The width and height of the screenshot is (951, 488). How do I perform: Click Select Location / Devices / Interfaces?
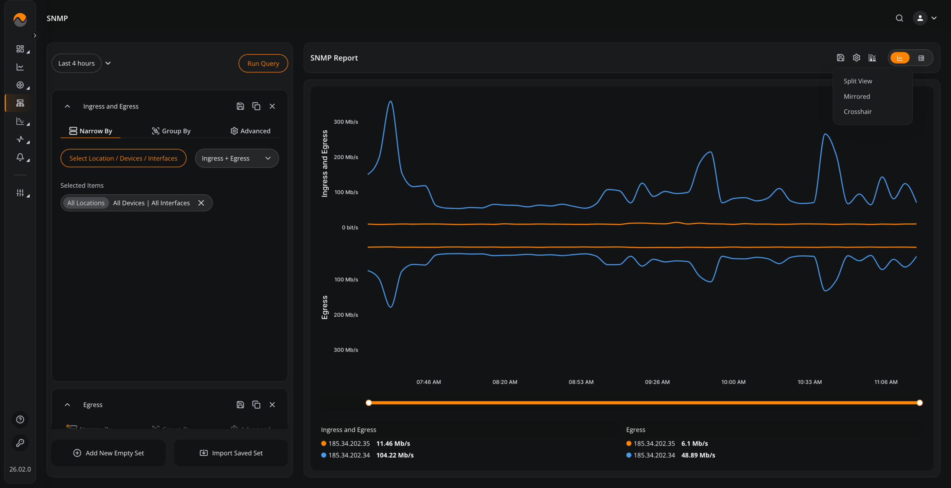click(x=123, y=158)
